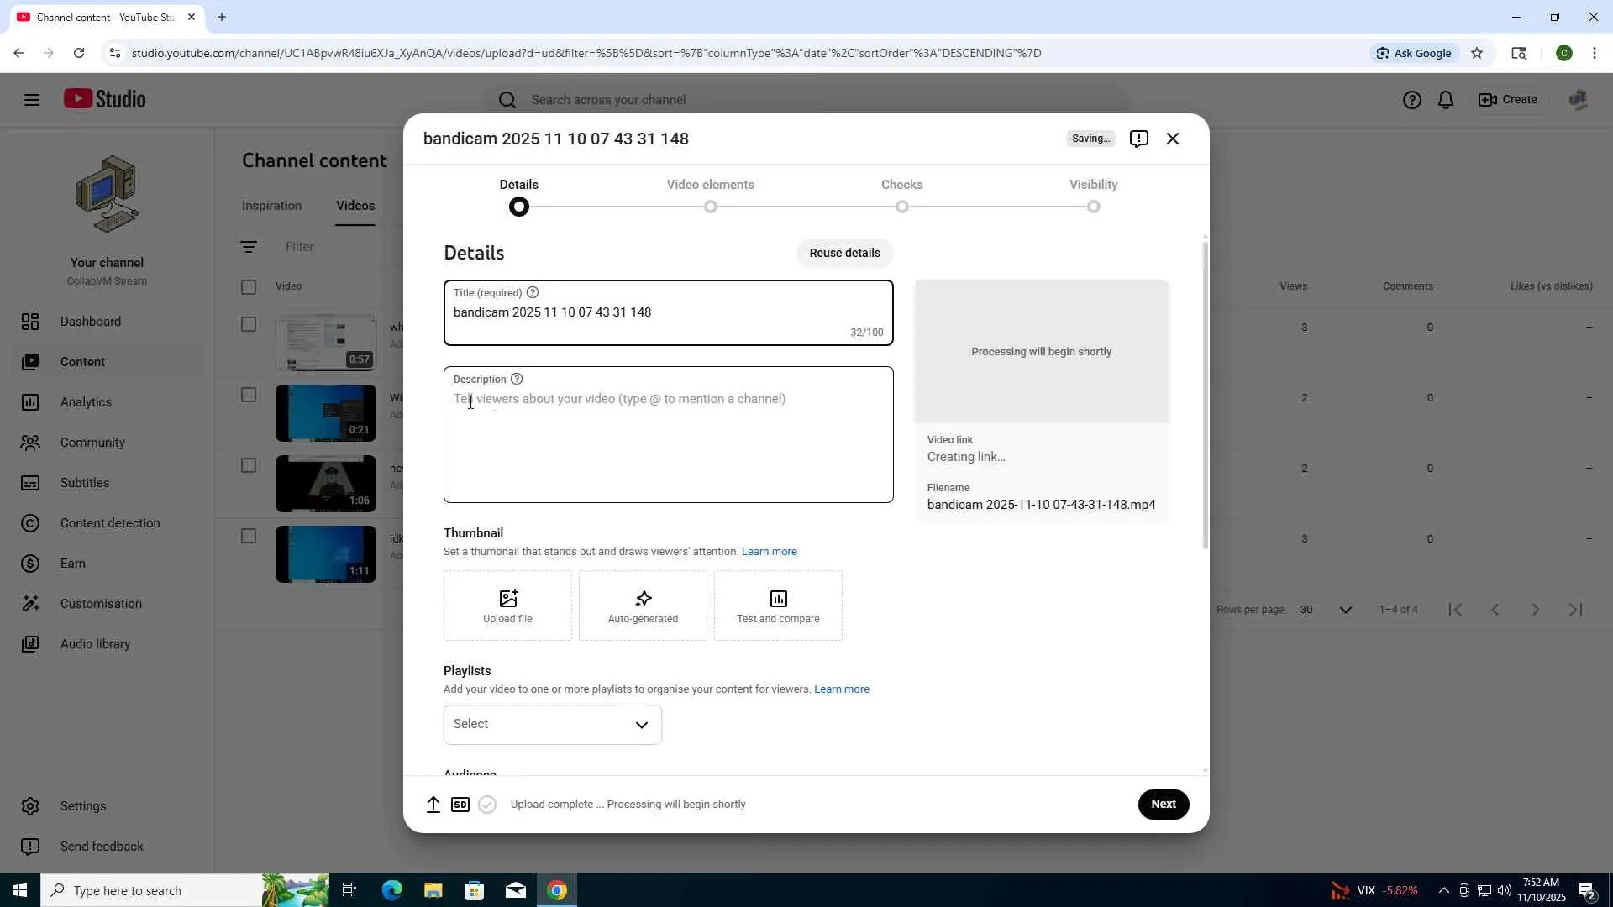Tick the select-all Video header checkbox

(249, 287)
